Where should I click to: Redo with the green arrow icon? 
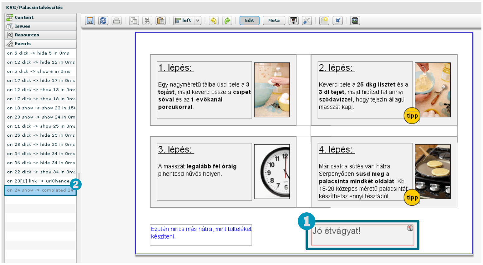point(227,21)
